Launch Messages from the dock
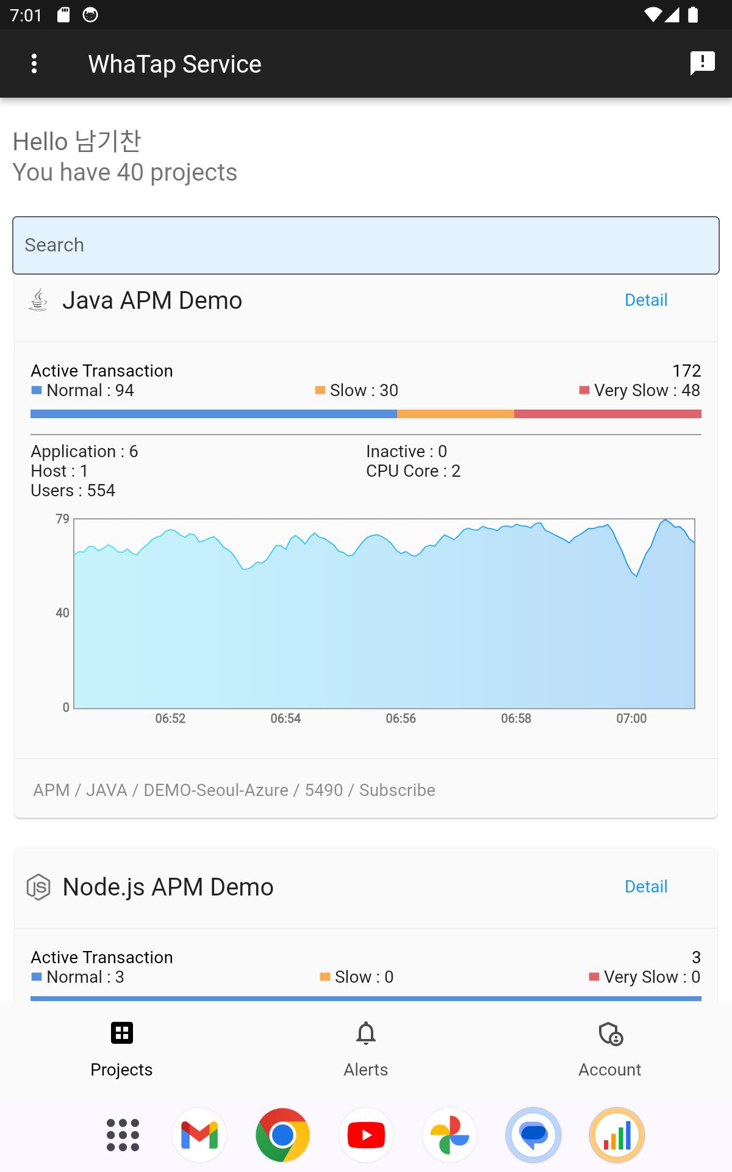Viewport: 732px width, 1172px height. pyautogui.click(x=533, y=1135)
